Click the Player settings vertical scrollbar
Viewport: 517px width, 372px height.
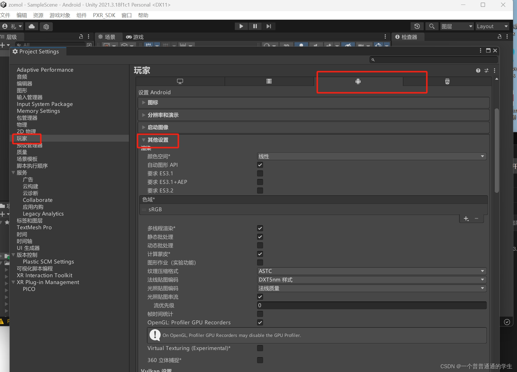(497, 151)
